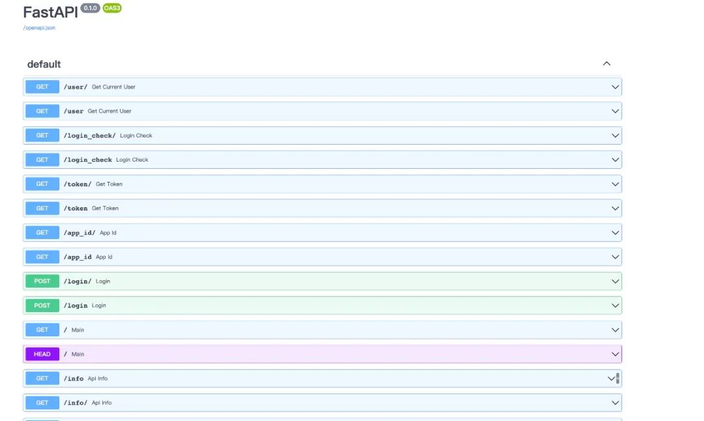The width and height of the screenshot is (704, 421).
Task: Click the /user/ path text
Action: (76, 87)
